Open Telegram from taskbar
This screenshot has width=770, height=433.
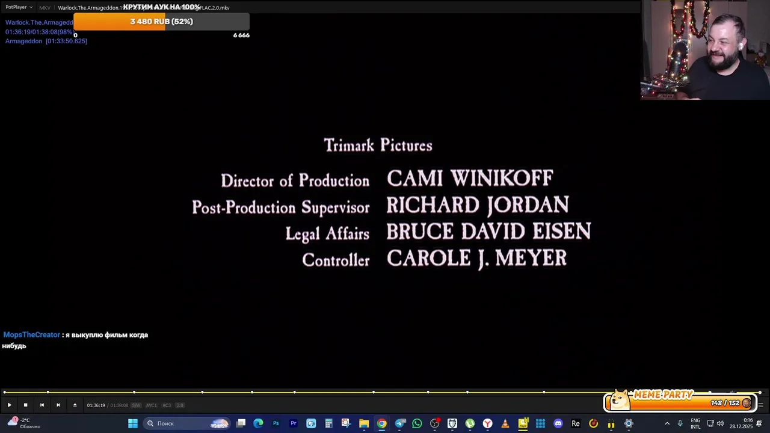pos(399,423)
